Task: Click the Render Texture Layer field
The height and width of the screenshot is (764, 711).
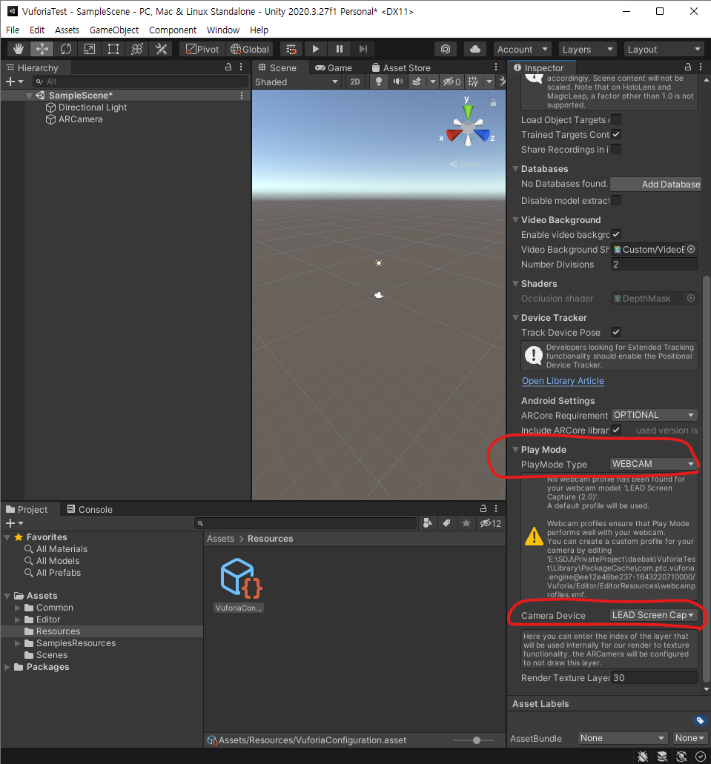Action: pyautogui.click(x=654, y=678)
